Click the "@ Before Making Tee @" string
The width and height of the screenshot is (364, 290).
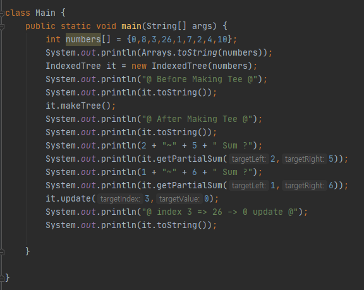click(200, 79)
